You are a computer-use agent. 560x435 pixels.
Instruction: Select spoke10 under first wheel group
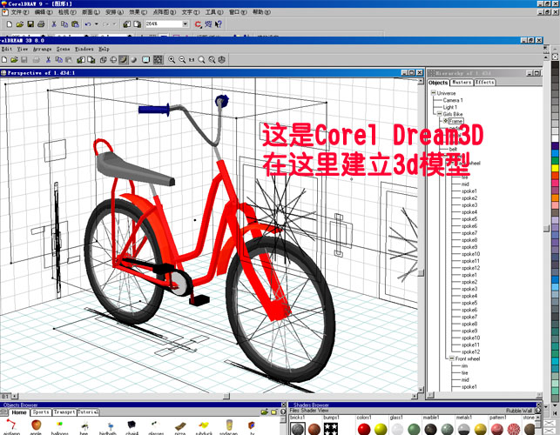click(x=470, y=254)
